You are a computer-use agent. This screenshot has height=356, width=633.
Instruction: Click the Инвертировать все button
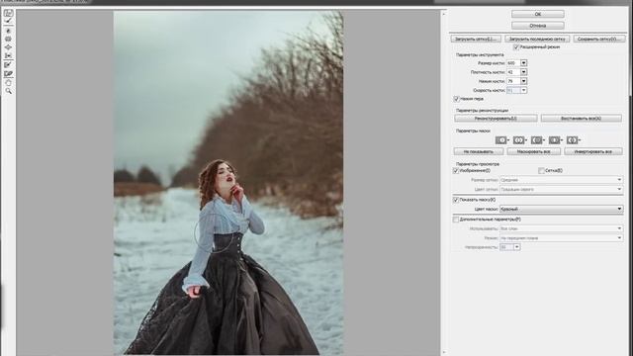click(x=593, y=151)
